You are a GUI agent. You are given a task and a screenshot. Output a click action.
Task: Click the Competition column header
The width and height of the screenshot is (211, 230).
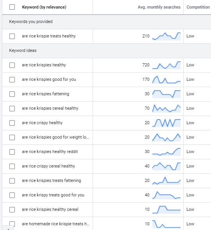click(x=198, y=7)
